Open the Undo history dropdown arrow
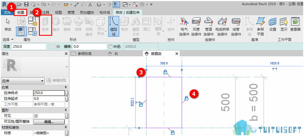 tap(48, 4)
